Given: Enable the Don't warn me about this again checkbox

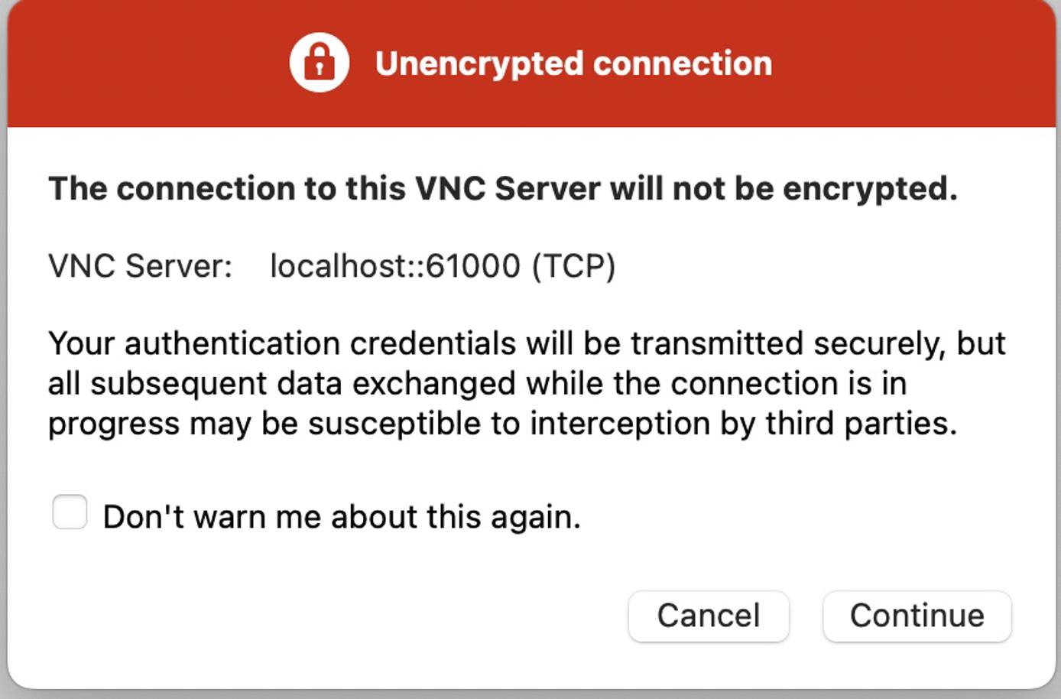Looking at the screenshot, I should click(x=70, y=512).
